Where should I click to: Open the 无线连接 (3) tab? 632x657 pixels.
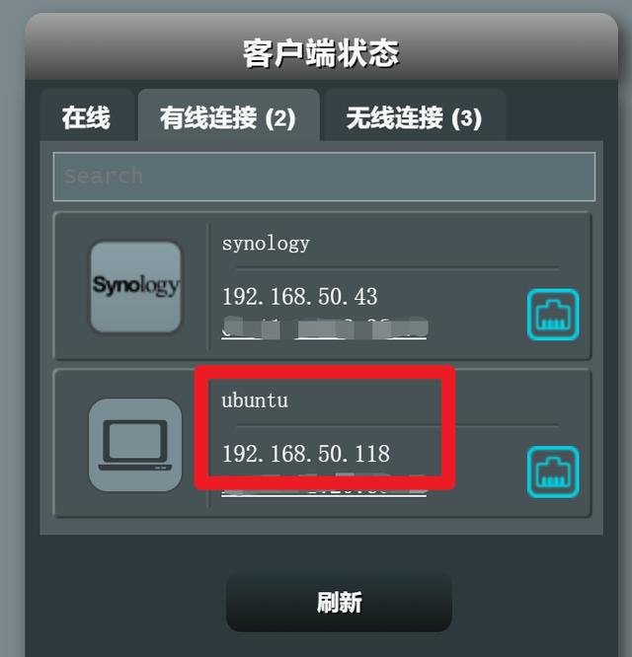(414, 116)
